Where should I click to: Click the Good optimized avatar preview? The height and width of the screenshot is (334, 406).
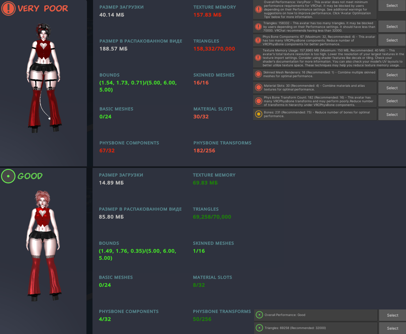coord(44,246)
